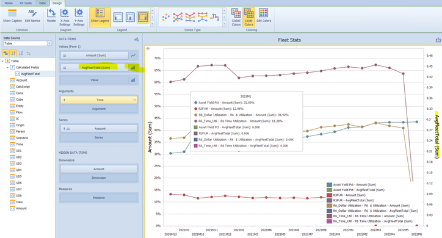Select the Cube field
Viewport: 442px width, 238px height.
tap(20, 99)
